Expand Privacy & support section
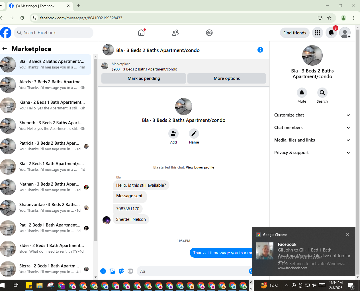 coord(312,153)
